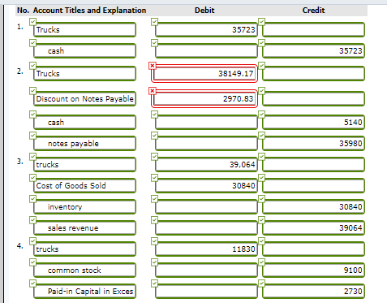
Task: Click the red X icon beside 38149.17
Action: pos(153,66)
